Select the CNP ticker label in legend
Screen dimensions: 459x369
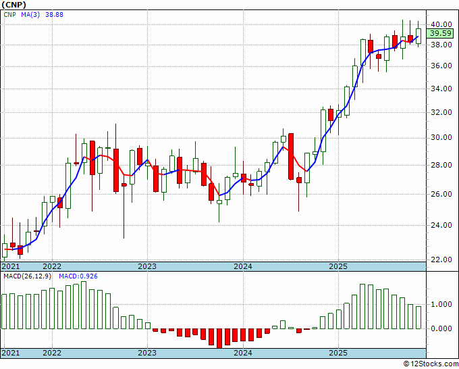pyautogui.click(x=9, y=15)
